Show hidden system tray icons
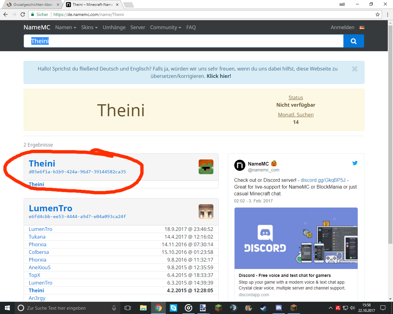The image size is (393, 314). (x=331, y=308)
